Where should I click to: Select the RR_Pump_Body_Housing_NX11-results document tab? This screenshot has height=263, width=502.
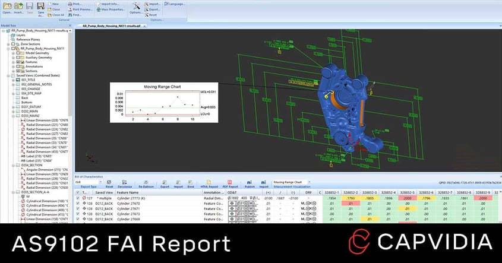coord(111,26)
